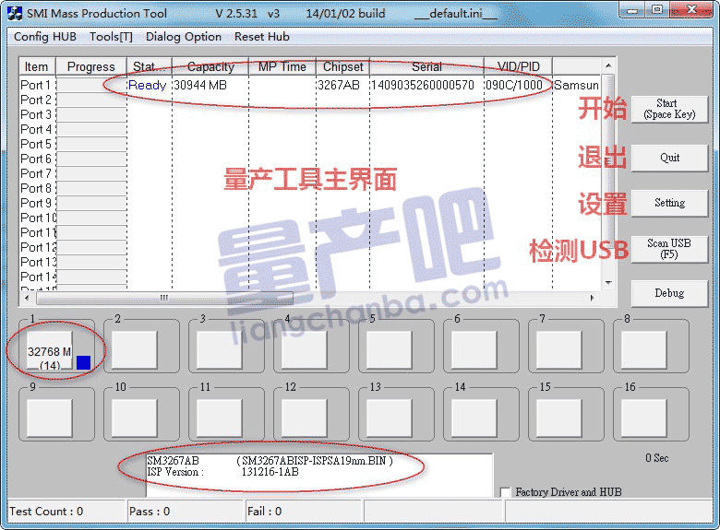Select the Port 1 row label
The width and height of the screenshot is (720, 530).
coord(35,86)
